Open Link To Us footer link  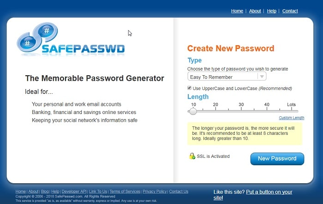point(98,192)
